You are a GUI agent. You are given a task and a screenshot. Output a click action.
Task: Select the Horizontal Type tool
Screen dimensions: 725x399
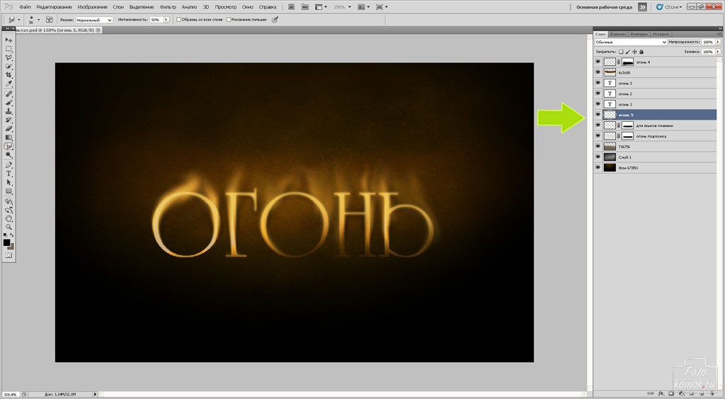coord(8,174)
